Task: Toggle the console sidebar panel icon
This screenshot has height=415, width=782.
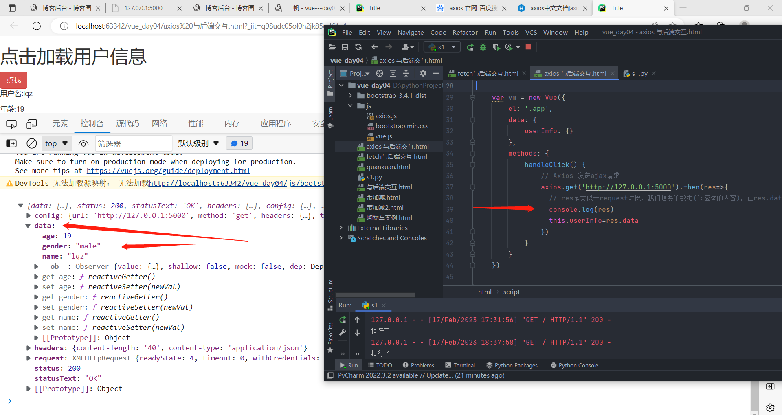Action: [x=11, y=143]
